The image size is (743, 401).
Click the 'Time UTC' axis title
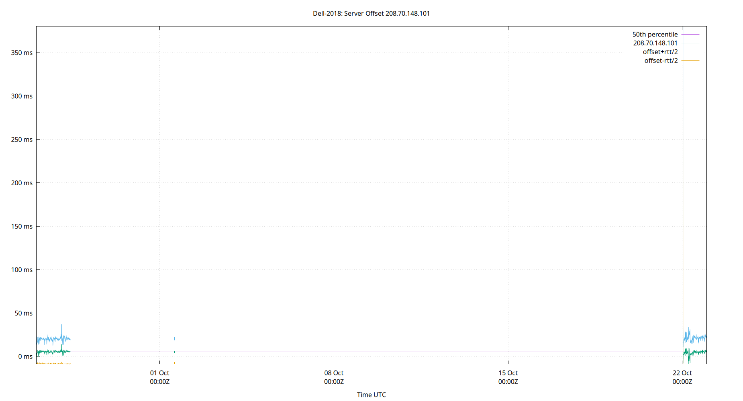coord(371,395)
